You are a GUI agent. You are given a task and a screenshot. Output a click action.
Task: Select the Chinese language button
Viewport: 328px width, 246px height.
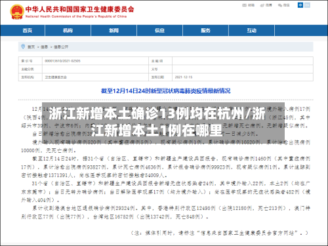click(x=300, y=5)
